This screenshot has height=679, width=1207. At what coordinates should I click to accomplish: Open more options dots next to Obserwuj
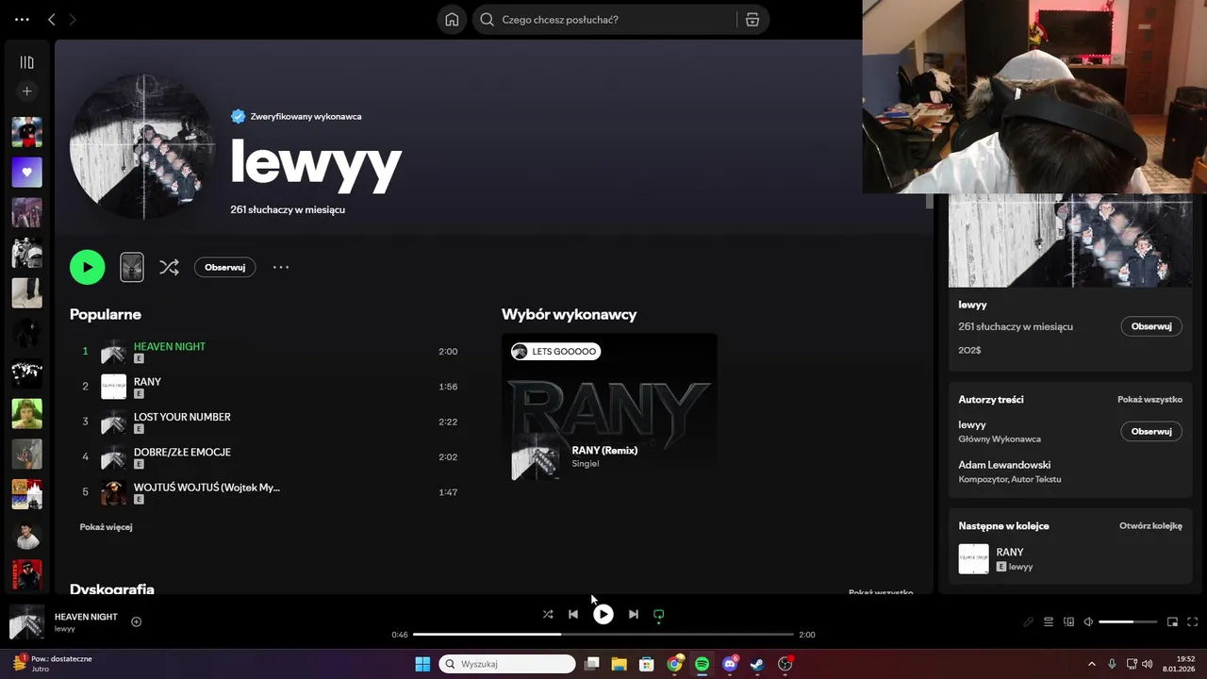pyautogui.click(x=281, y=267)
